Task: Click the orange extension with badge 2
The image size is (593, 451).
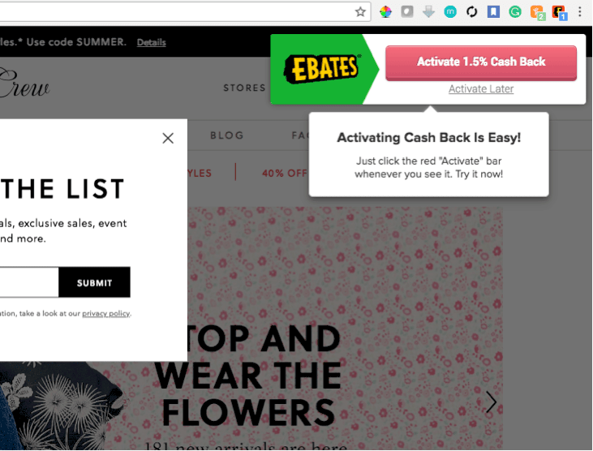Action: [537, 13]
